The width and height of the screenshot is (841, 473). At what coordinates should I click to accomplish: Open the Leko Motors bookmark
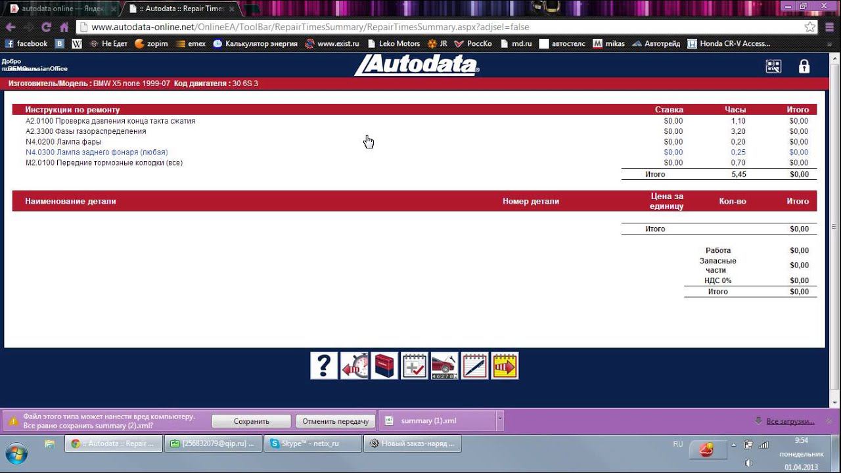[x=394, y=44]
